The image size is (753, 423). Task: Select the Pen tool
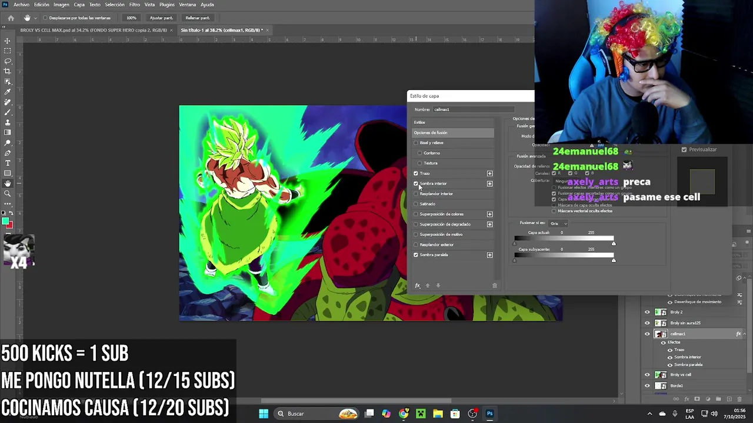[8, 153]
